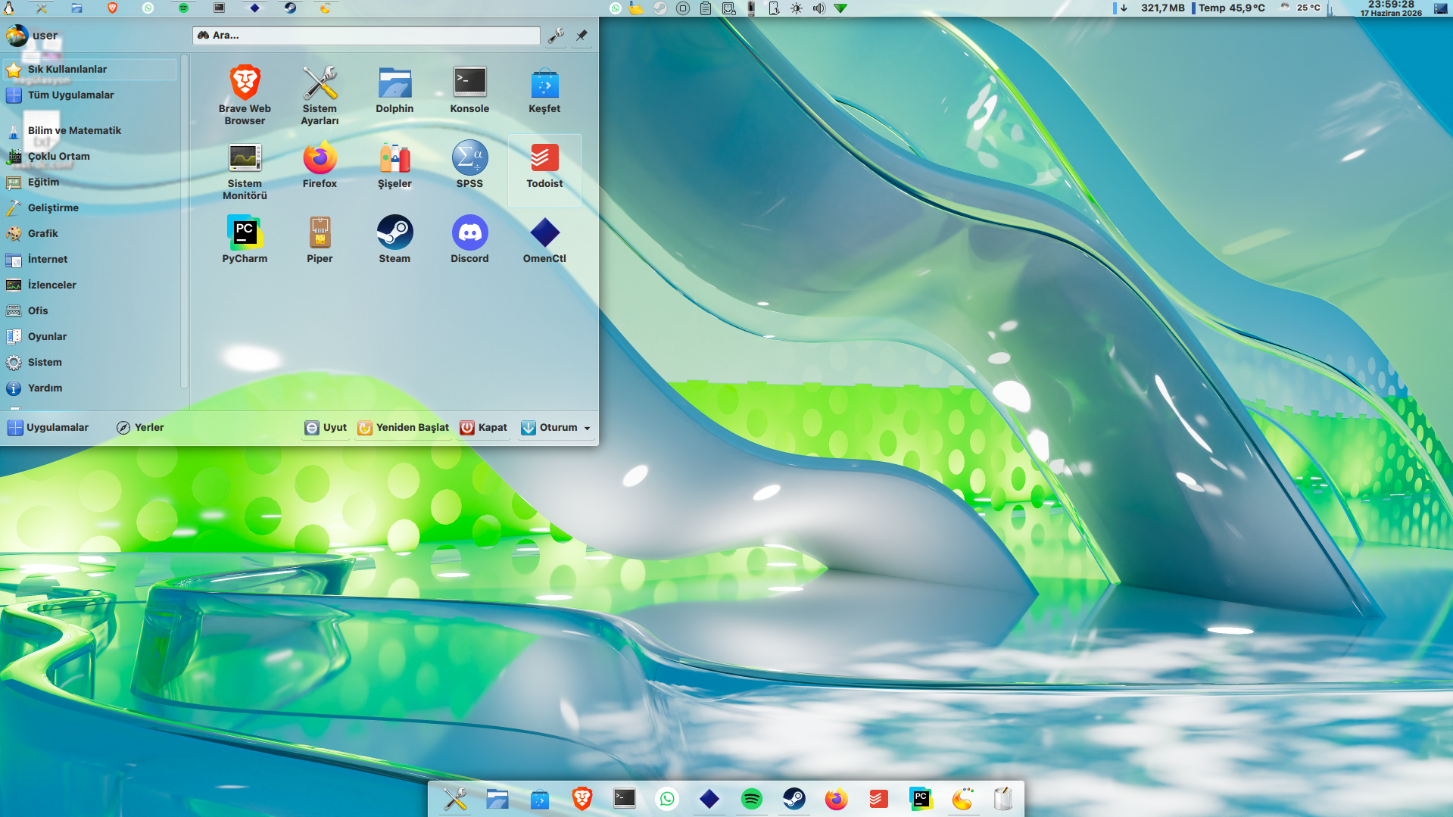
Task: Open the brightness control in system tray
Action: coord(797,8)
